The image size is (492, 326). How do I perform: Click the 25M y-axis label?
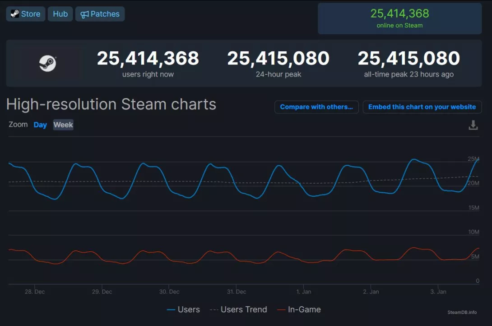[x=473, y=159]
